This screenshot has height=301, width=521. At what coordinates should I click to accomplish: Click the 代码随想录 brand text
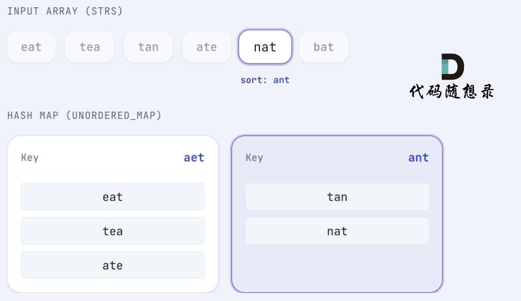click(x=452, y=92)
